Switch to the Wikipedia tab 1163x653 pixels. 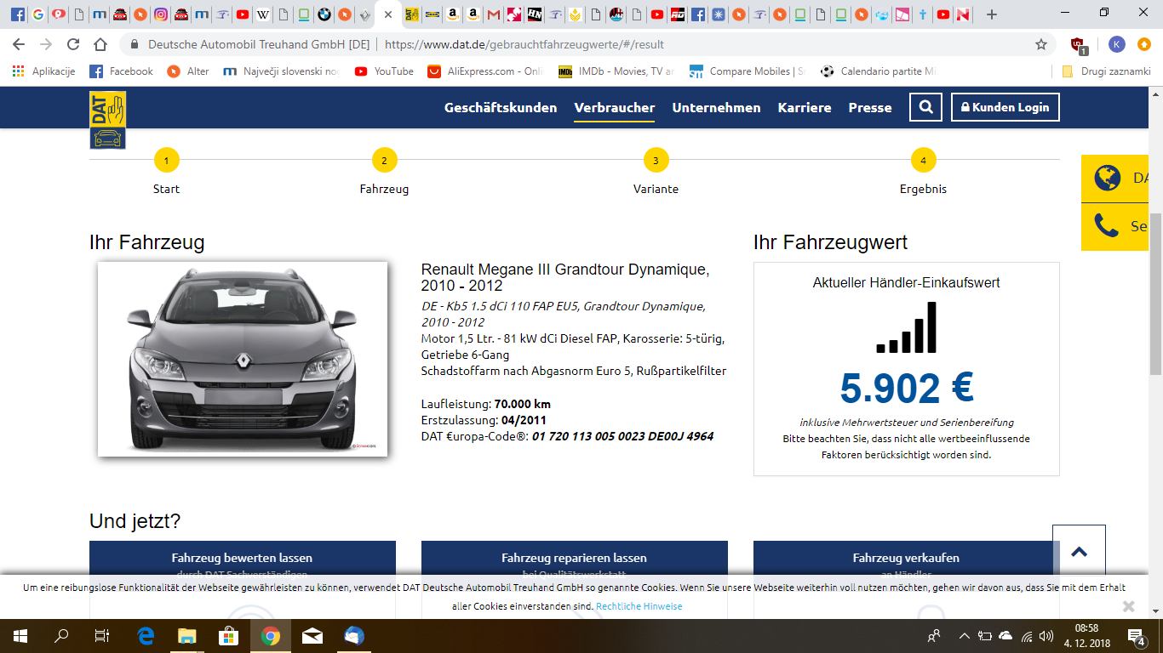click(x=263, y=14)
